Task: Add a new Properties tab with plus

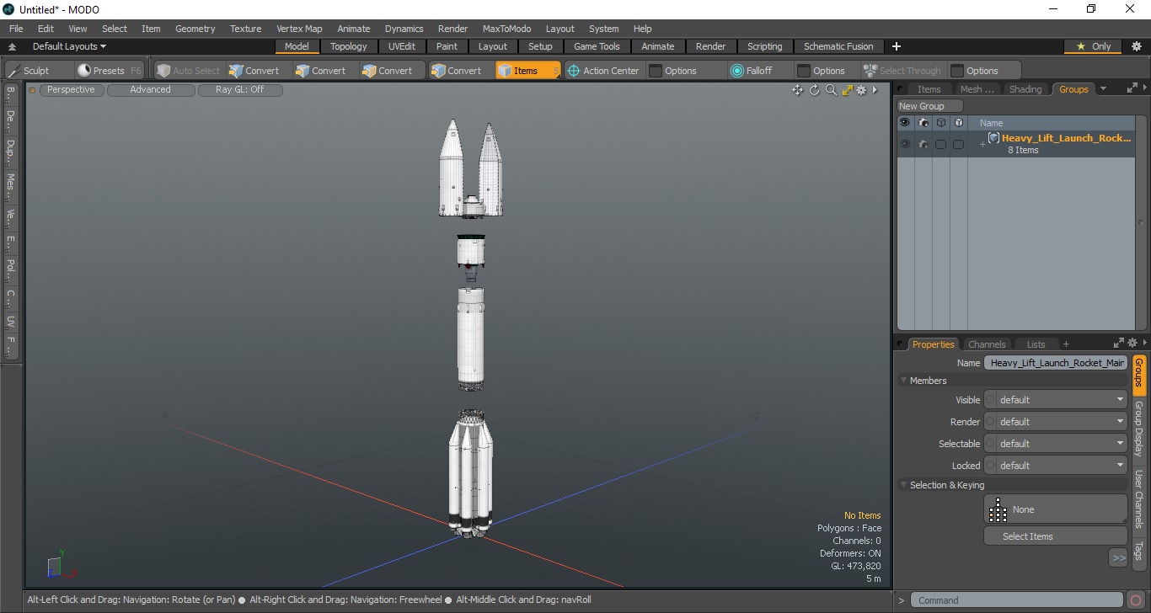Action: pyautogui.click(x=1066, y=344)
